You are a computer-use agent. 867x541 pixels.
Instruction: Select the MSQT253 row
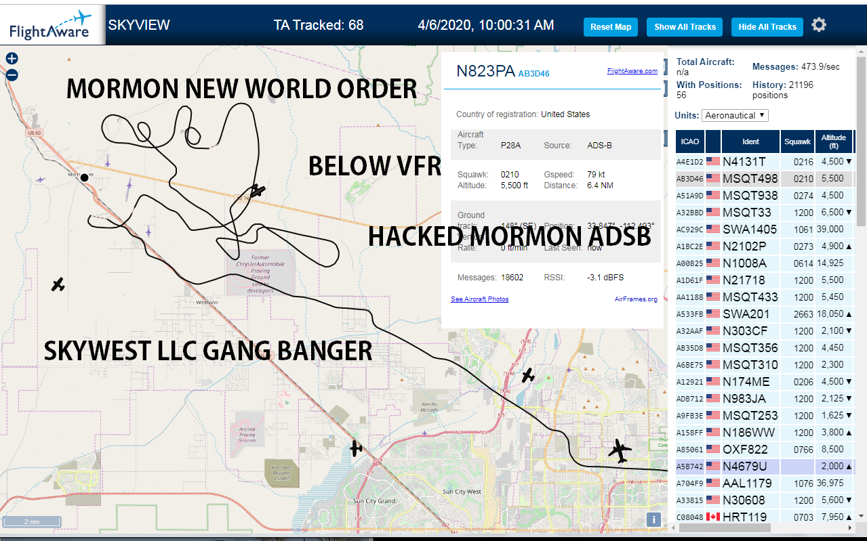point(765,416)
